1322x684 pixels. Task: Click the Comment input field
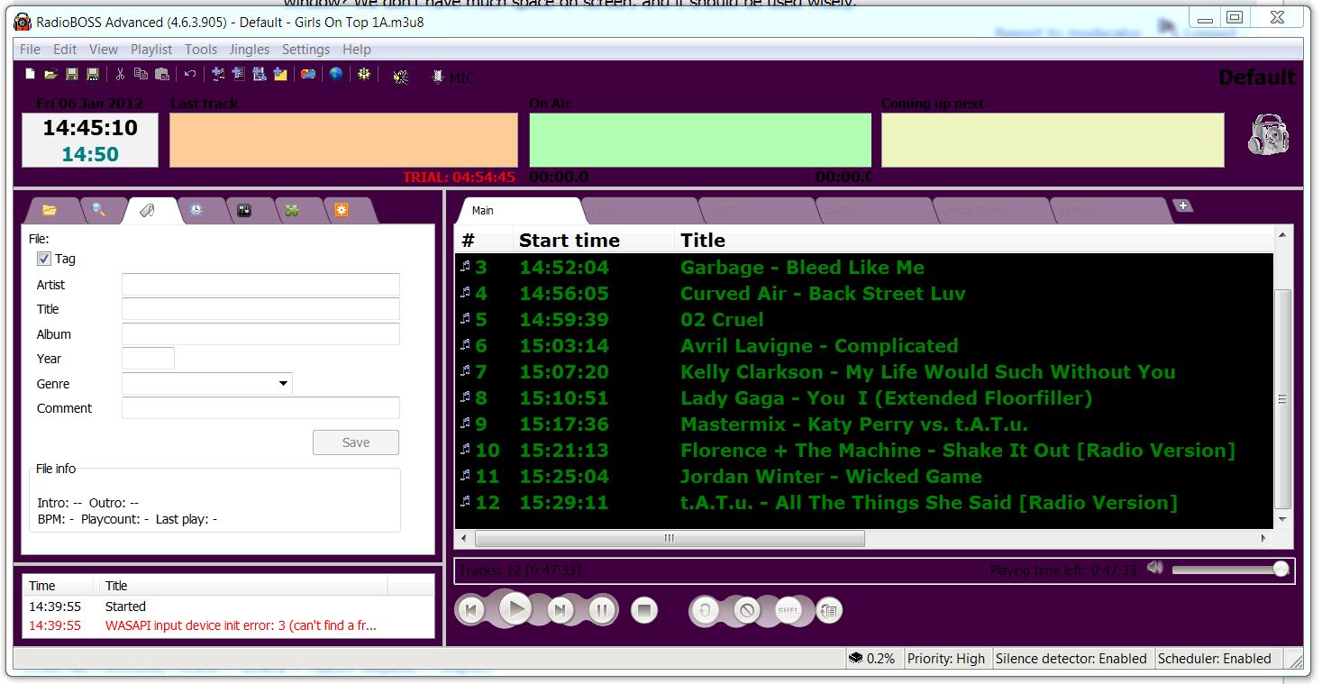260,408
